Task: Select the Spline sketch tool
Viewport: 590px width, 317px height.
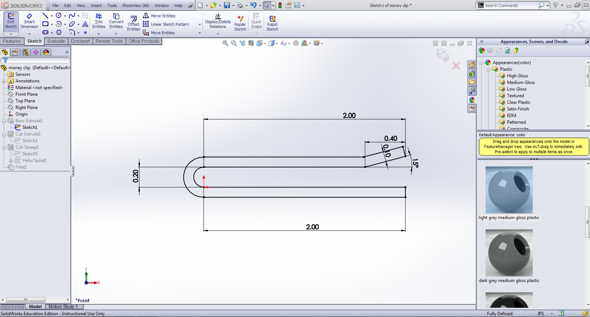Action: click(x=72, y=15)
